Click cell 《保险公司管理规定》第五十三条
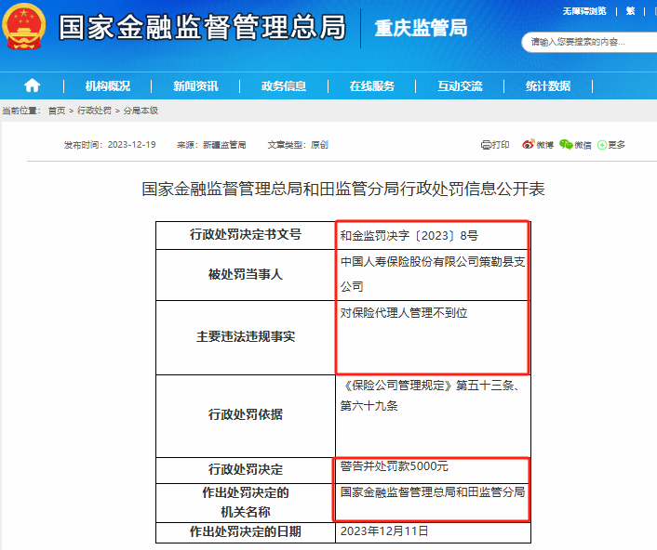 434,415
